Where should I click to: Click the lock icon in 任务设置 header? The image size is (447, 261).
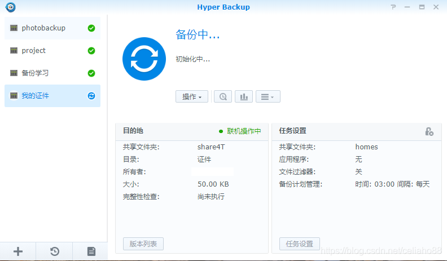[x=430, y=131]
